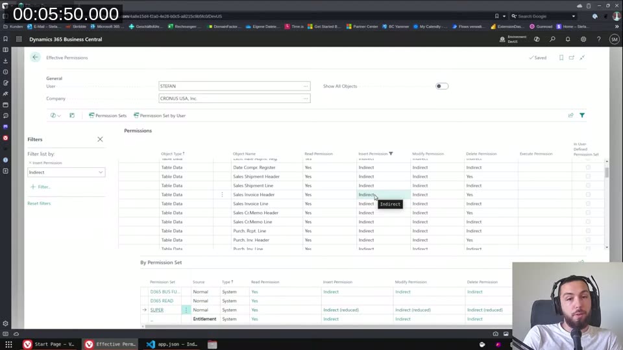Open the Kunden bookmarks folder
Image resolution: width=623 pixels, height=350 pixels.
tap(13, 27)
